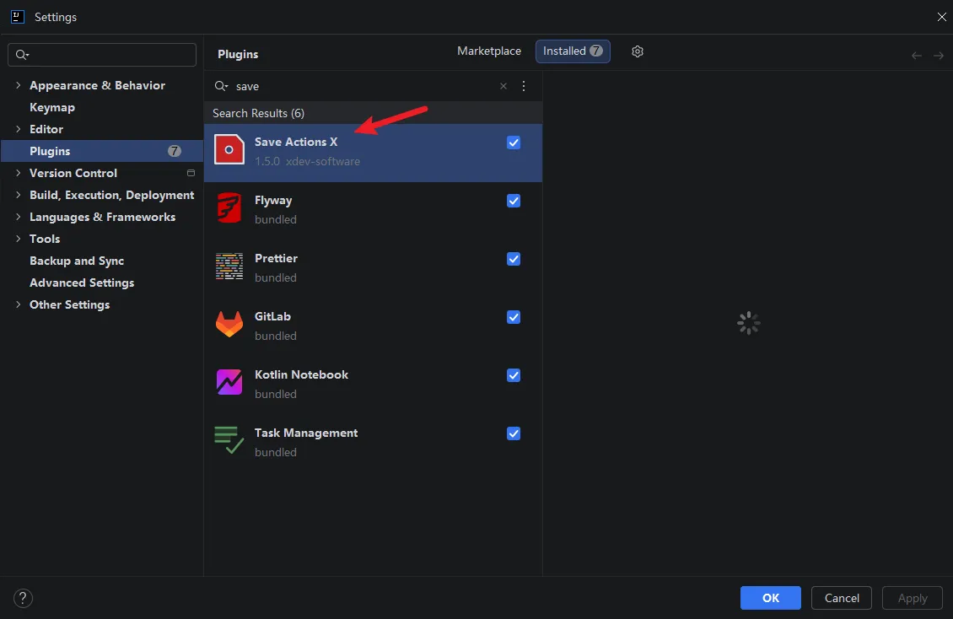Viewport: 953px width, 619px height.
Task: Click the Cancel button
Action: pos(841,599)
